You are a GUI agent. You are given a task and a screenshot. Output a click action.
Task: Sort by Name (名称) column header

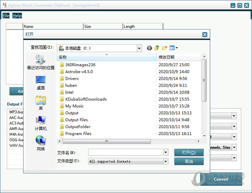107,57
